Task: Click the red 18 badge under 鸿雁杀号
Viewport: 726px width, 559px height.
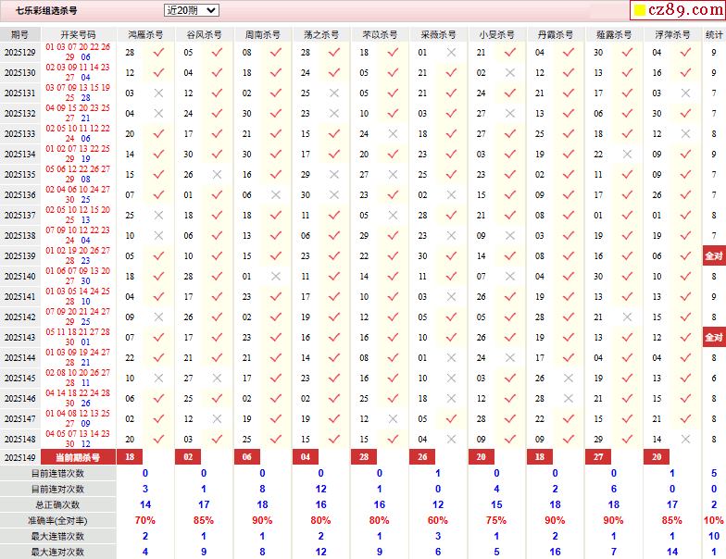Action: 129,457
